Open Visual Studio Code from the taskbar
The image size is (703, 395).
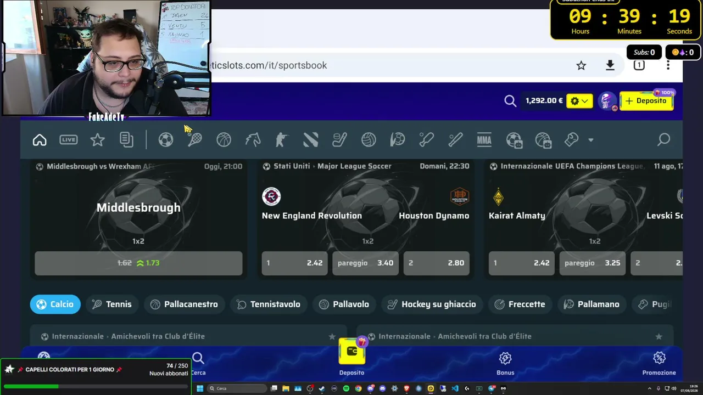click(x=455, y=388)
